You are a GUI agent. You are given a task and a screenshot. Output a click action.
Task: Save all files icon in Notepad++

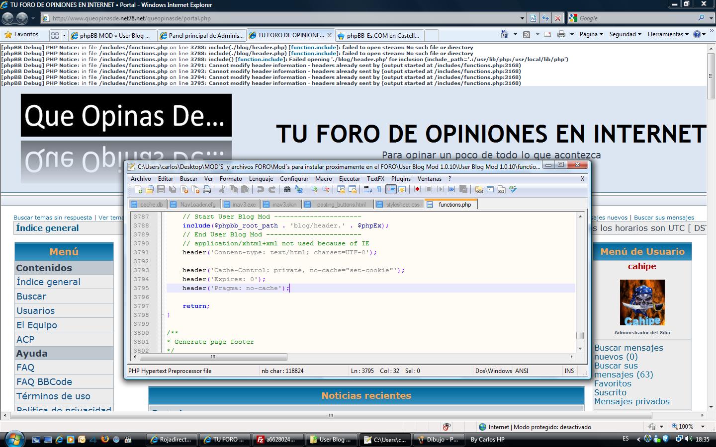pyautogui.click(x=173, y=189)
